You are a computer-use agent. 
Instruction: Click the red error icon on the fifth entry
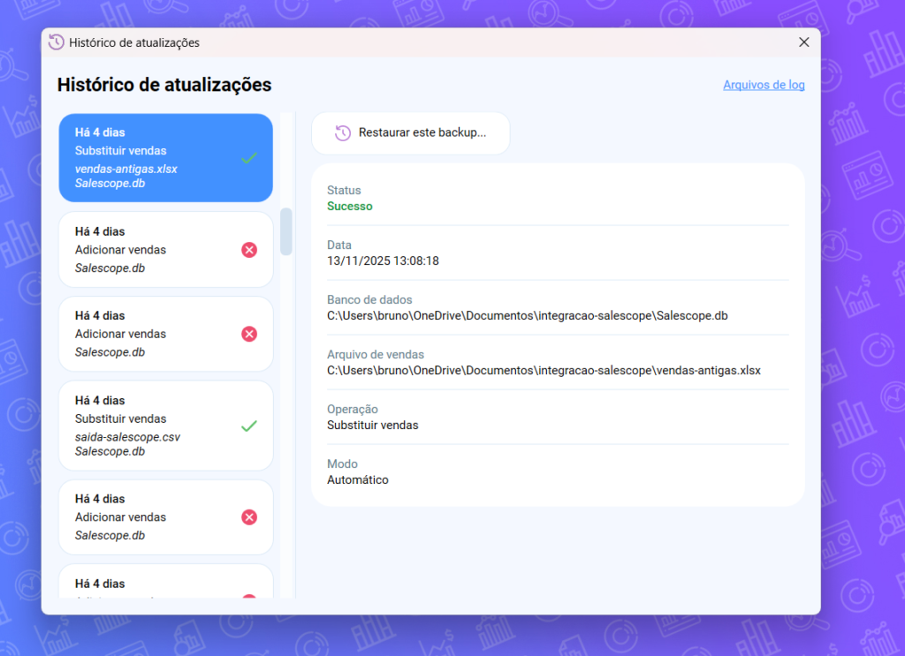click(x=249, y=517)
